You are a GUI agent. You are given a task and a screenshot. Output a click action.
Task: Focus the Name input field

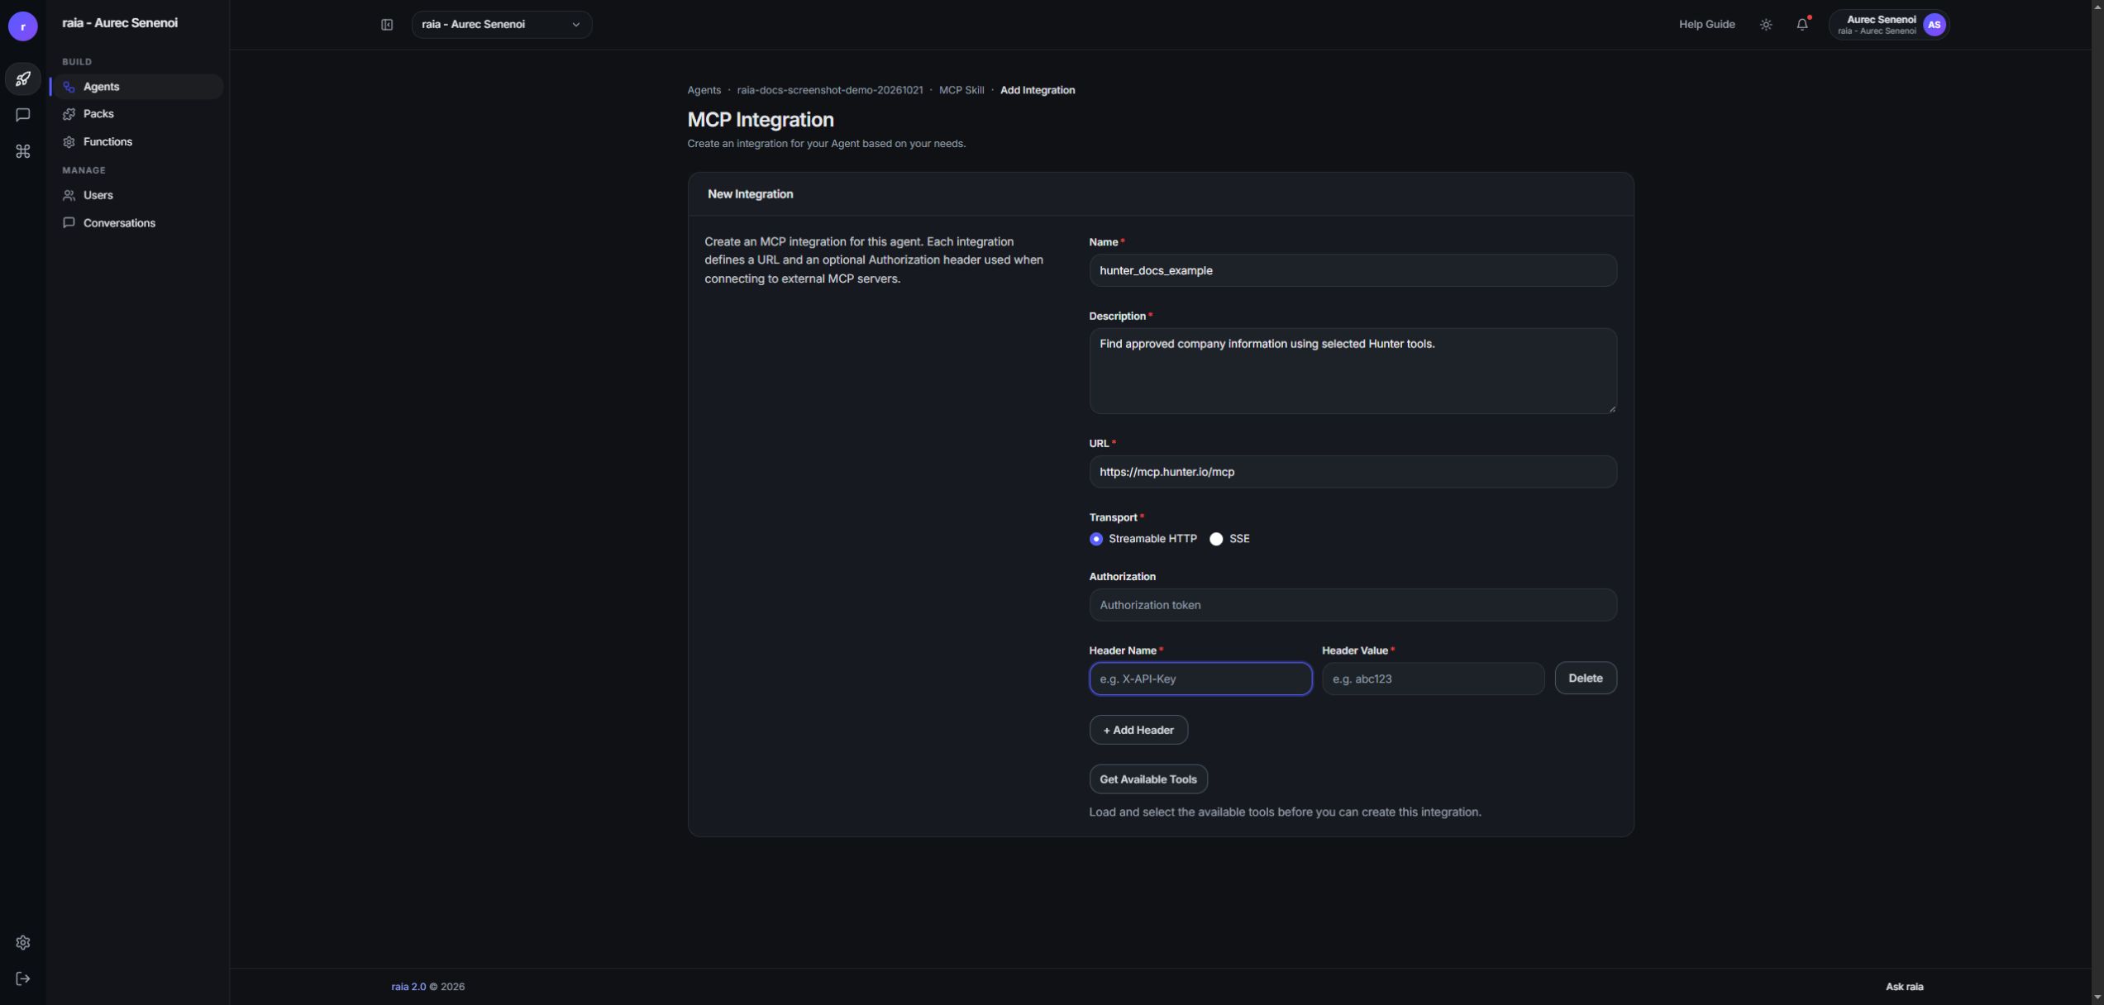pos(1353,270)
